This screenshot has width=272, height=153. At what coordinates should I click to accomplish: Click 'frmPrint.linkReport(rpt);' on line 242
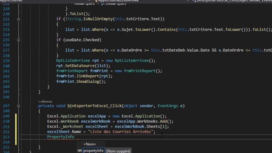pos(84,76)
